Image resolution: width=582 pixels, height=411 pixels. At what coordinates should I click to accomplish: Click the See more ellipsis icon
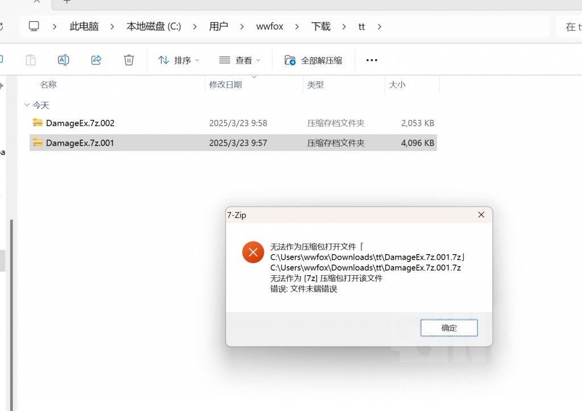point(371,60)
